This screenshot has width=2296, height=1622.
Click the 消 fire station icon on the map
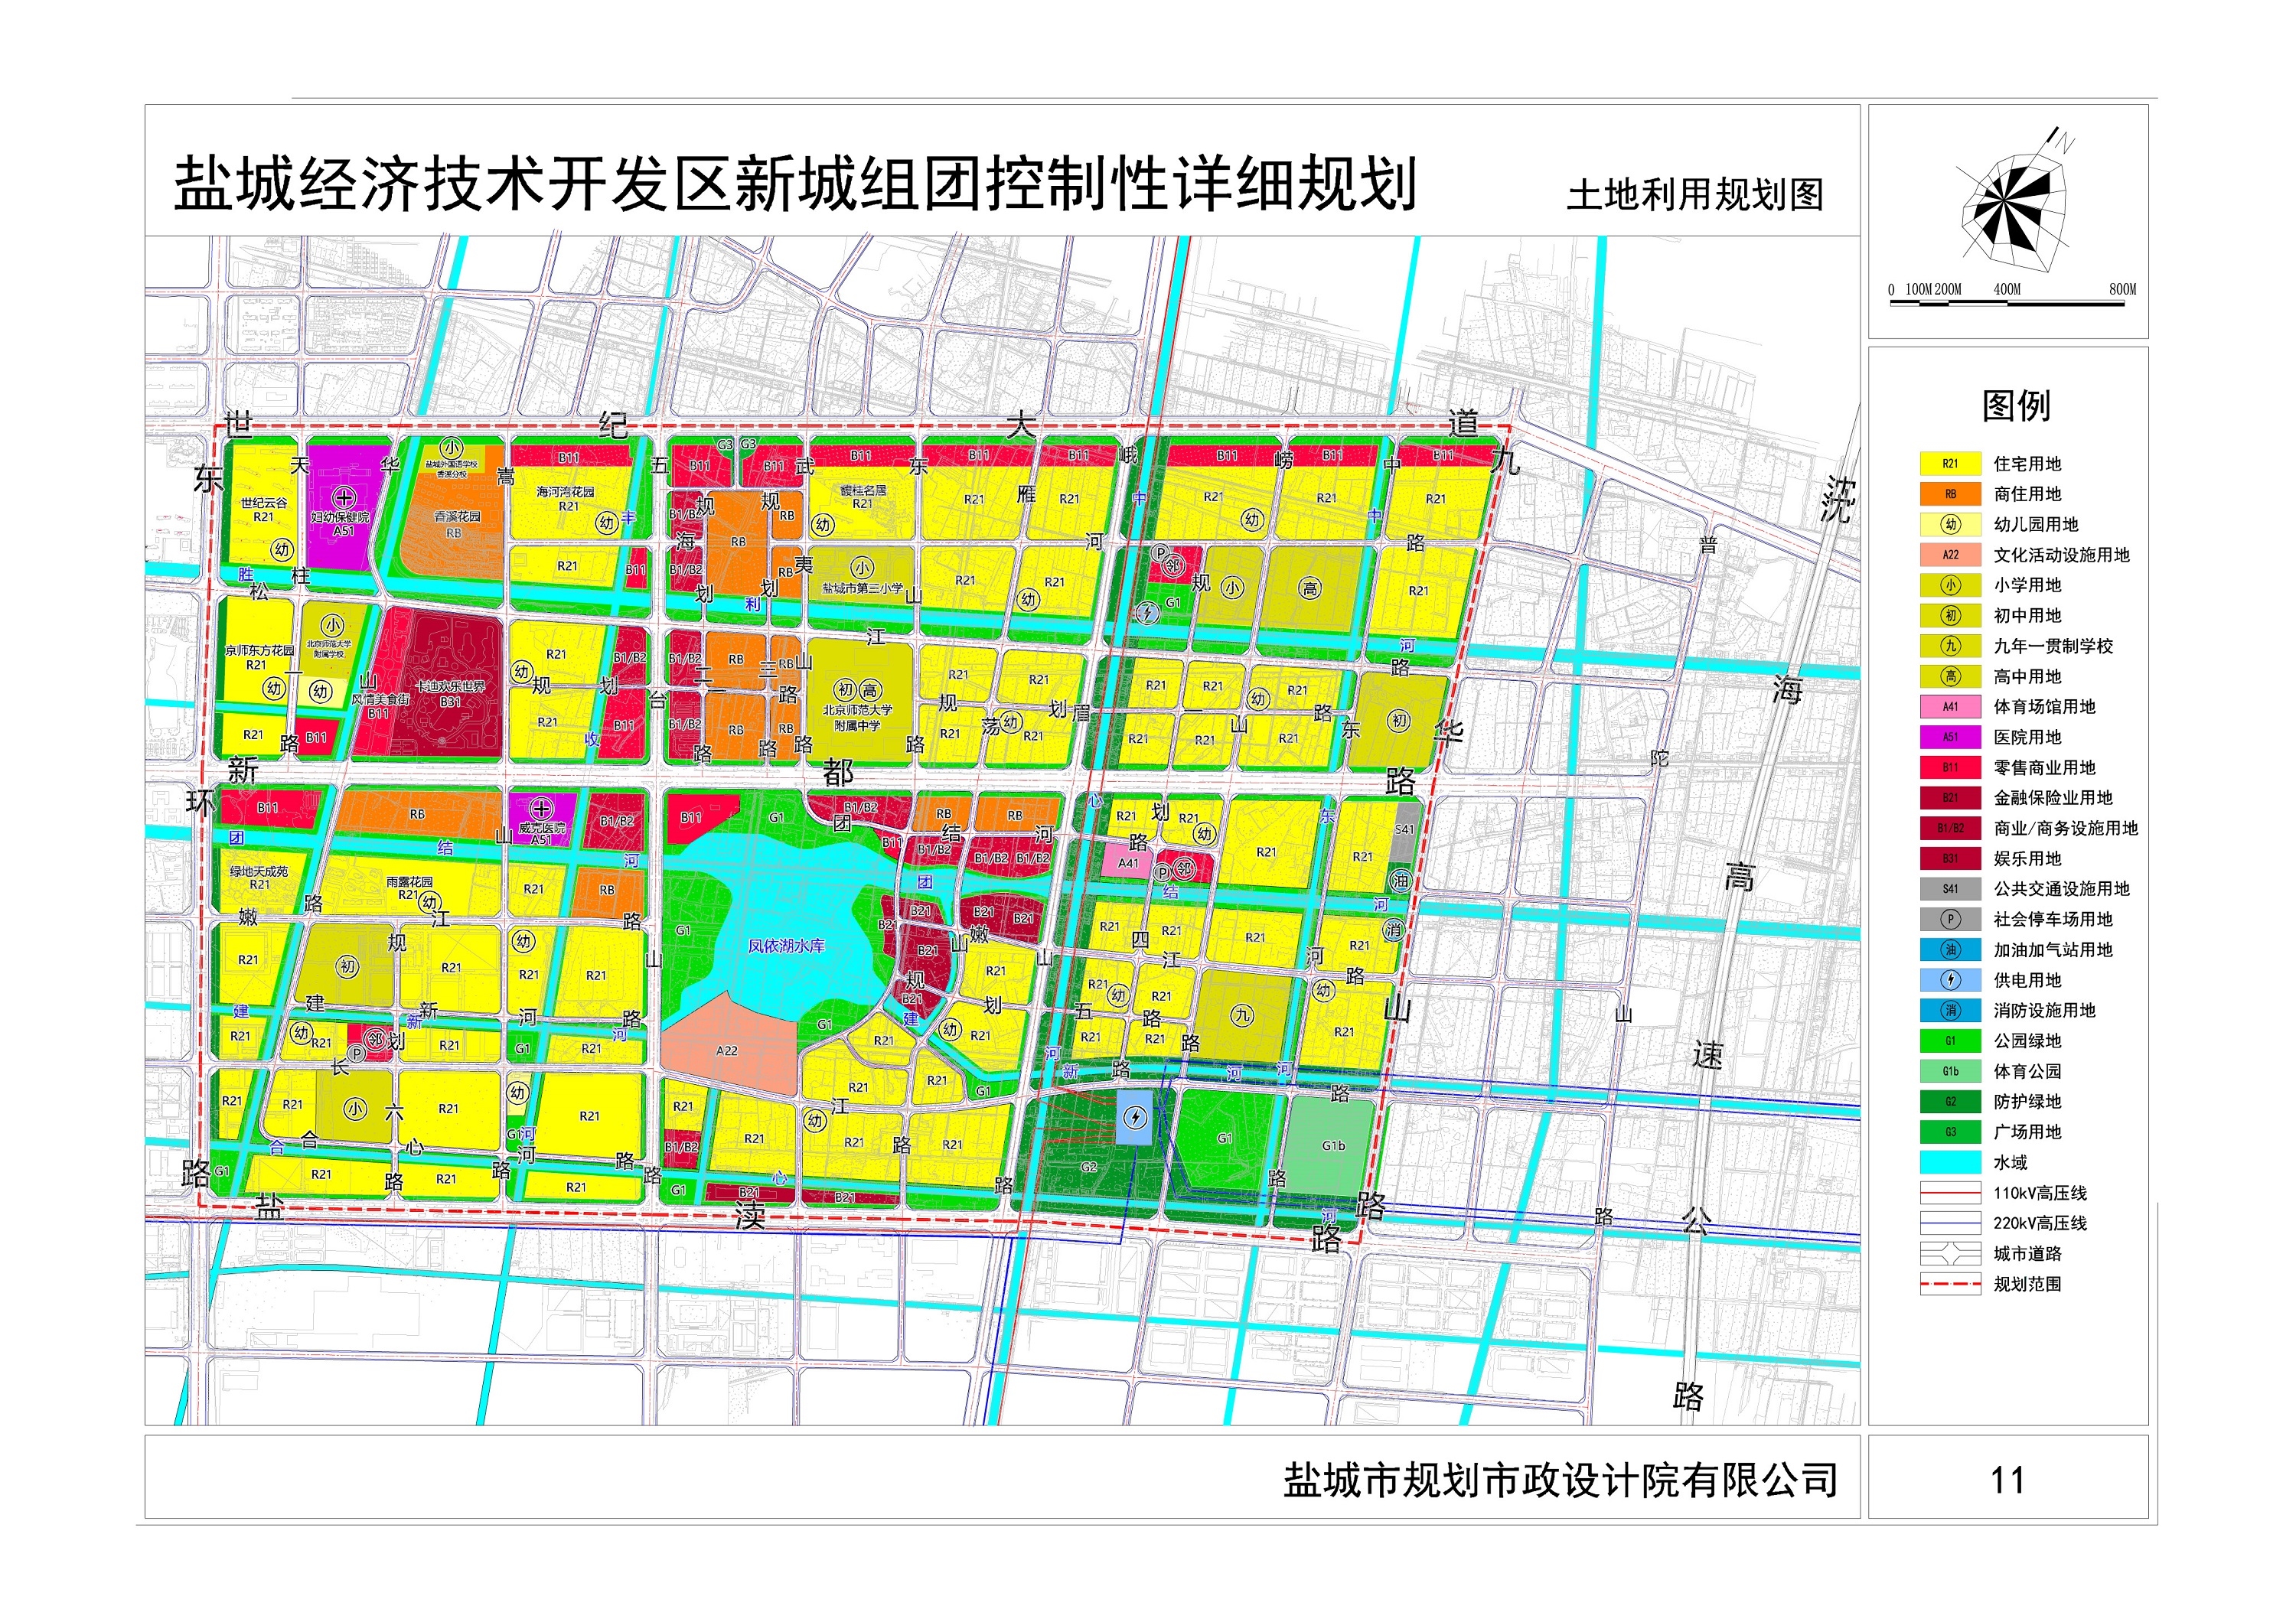click(x=1394, y=930)
